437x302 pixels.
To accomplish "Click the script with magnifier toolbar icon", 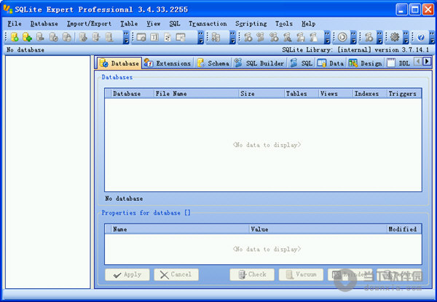I will [x=287, y=37].
